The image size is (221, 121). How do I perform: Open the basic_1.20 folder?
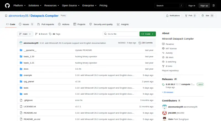pyautogui.click(x=29, y=56)
